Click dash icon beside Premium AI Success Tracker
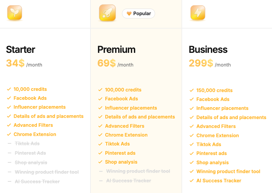272x193 pixels. coord(101,181)
